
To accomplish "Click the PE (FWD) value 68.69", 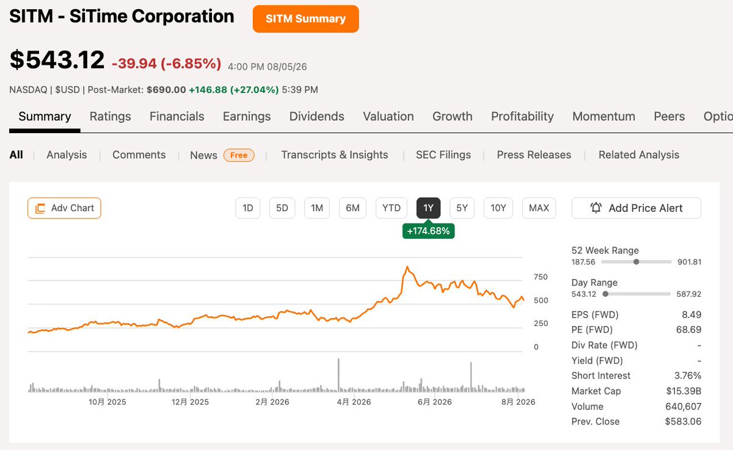I will 689,330.
